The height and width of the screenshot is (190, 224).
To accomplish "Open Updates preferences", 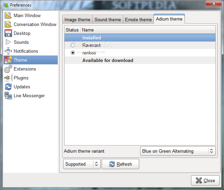I will pyautogui.click(x=31, y=87).
